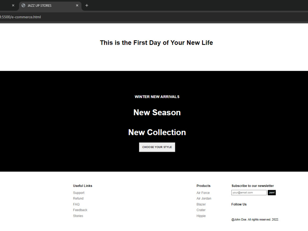
Task: Click the CHOOSE YOUR STYLE button
Action: (157, 147)
